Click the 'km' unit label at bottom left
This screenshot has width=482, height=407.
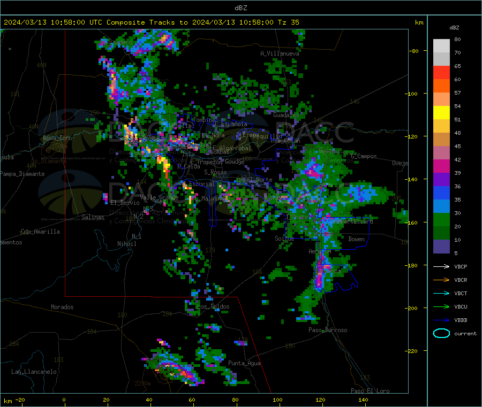pyautogui.click(x=8, y=401)
